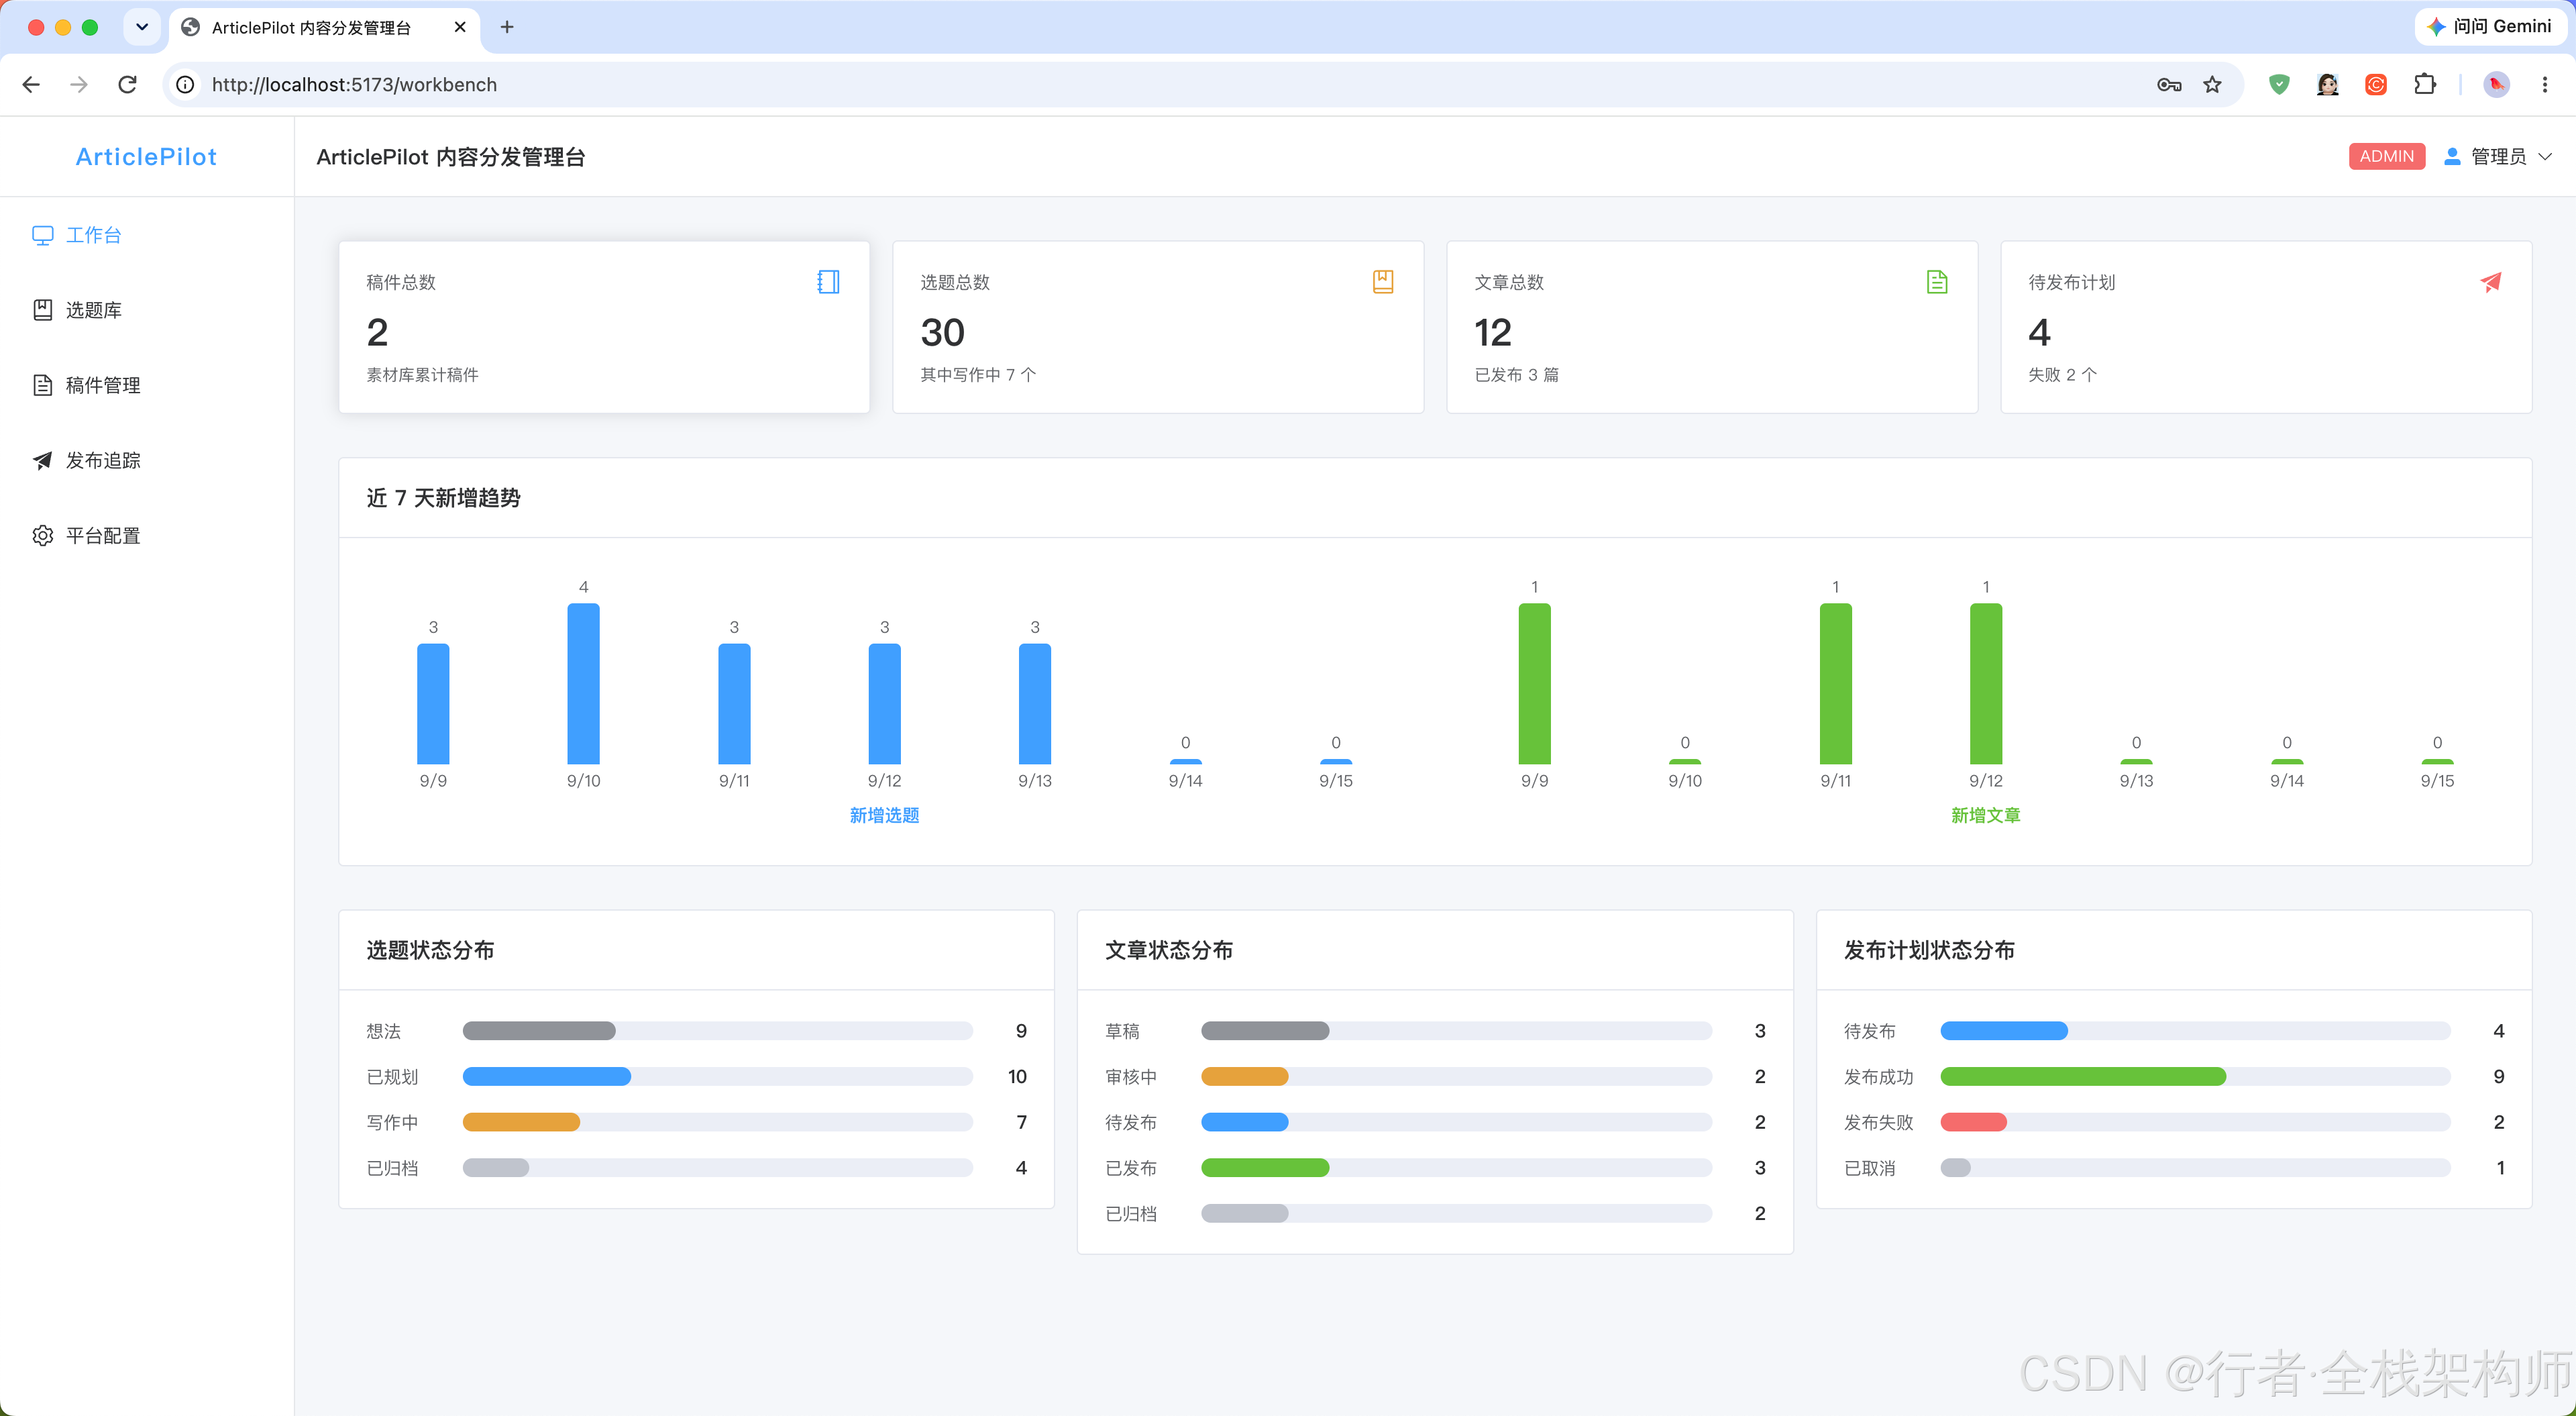2576x1416 pixels.
Task: Click the green shield extension icon
Action: [2279, 85]
